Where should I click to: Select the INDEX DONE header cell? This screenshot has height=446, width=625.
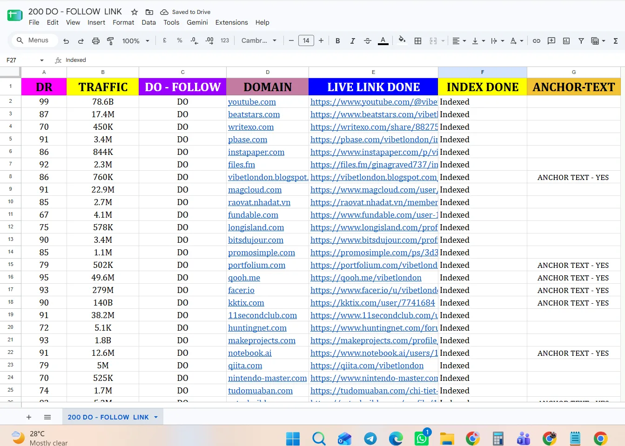coord(483,87)
